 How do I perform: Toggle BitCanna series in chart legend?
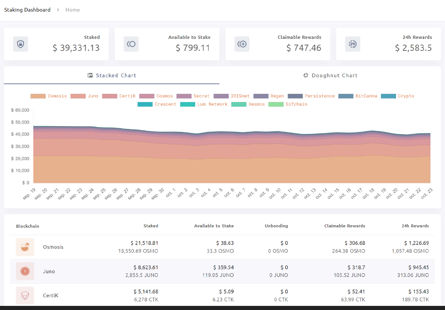click(x=358, y=96)
